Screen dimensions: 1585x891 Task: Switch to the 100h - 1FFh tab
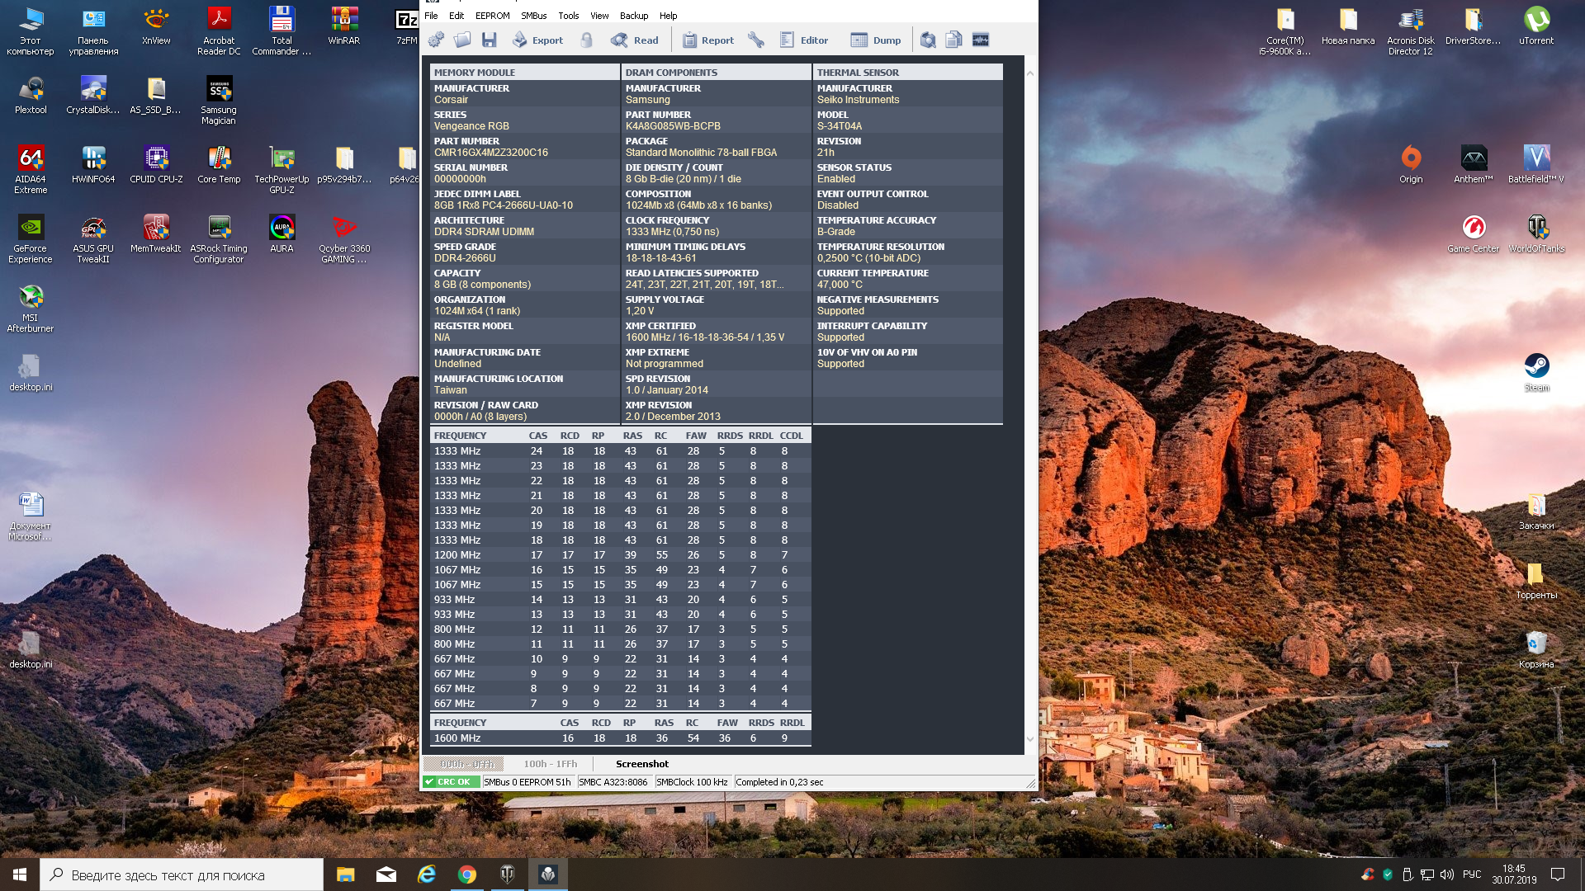pyautogui.click(x=550, y=764)
